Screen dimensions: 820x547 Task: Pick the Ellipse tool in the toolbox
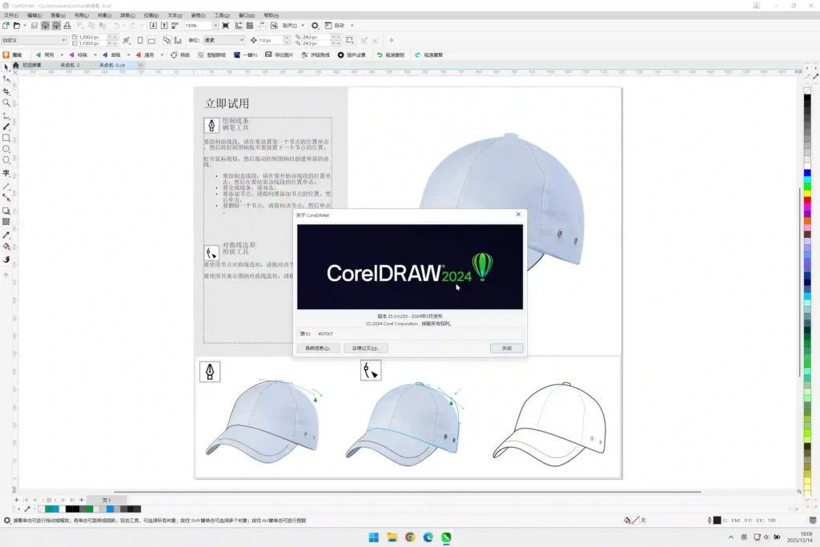pyautogui.click(x=6, y=149)
